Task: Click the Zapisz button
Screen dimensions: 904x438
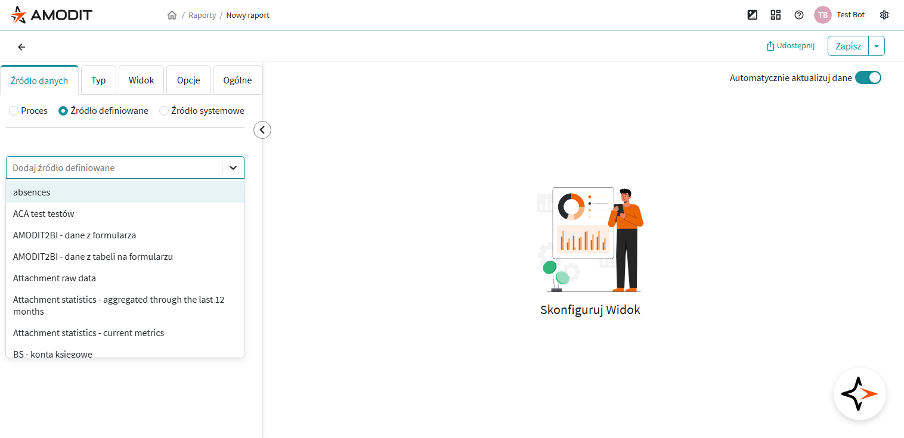Action: [x=848, y=46]
